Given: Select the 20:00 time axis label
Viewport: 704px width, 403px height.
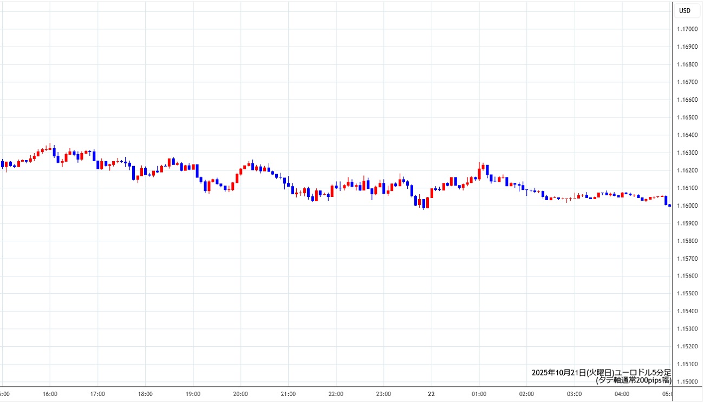Looking at the screenshot, I should coord(240,394).
